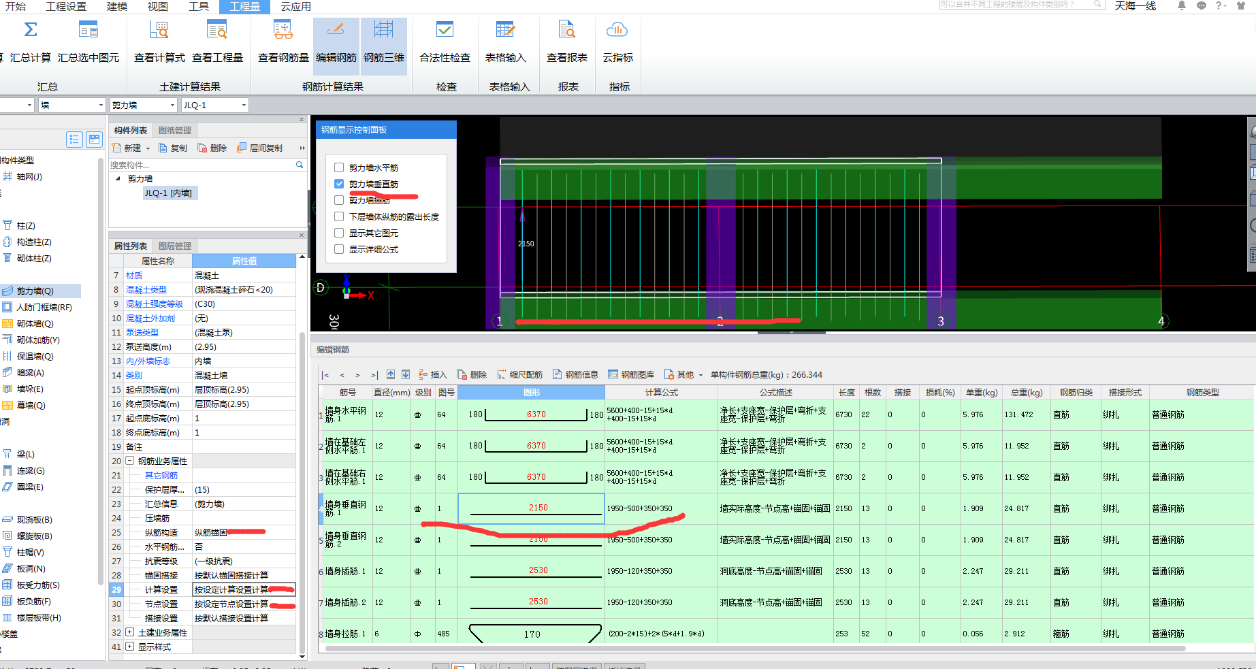Enable 剪力墙水平筋 checkbox
Viewport: 1256px width, 669px height.
click(339, 167)
